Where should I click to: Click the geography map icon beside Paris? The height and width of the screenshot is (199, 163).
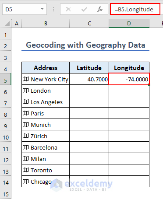(x=26, y=113)
